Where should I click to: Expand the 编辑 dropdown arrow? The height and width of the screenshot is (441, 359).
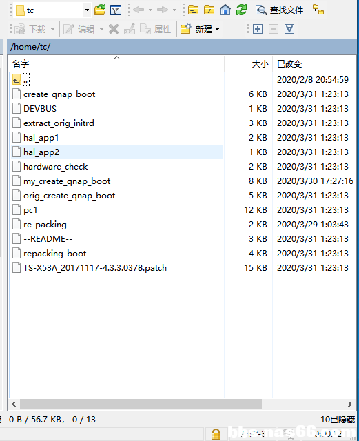(x=101, y=29)
